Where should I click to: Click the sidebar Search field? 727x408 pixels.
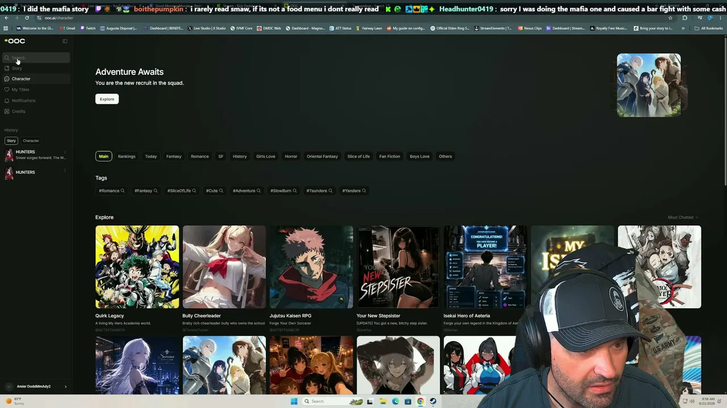click(x=36, y=58)
